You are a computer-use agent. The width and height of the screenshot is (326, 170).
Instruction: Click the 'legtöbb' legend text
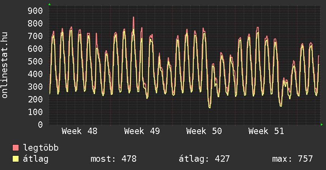pyautogui.click(x=41, y=148)
